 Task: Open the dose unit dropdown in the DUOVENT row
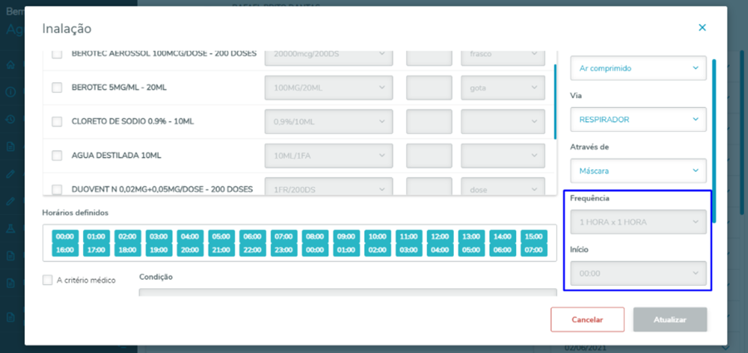[x=503, y=187]
